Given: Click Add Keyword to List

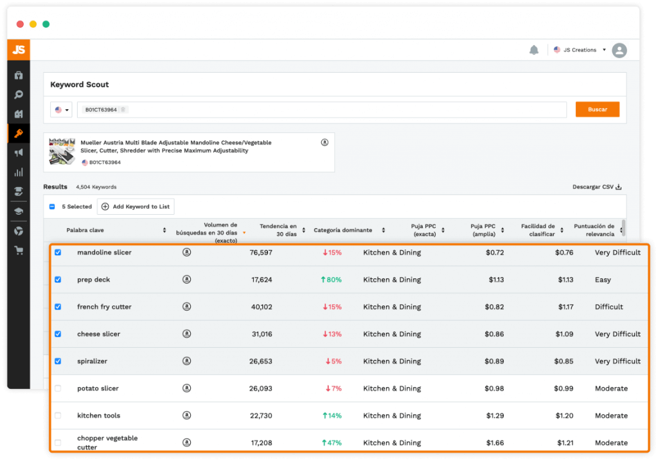Looking at the screenshot, I should pos(136,206).
